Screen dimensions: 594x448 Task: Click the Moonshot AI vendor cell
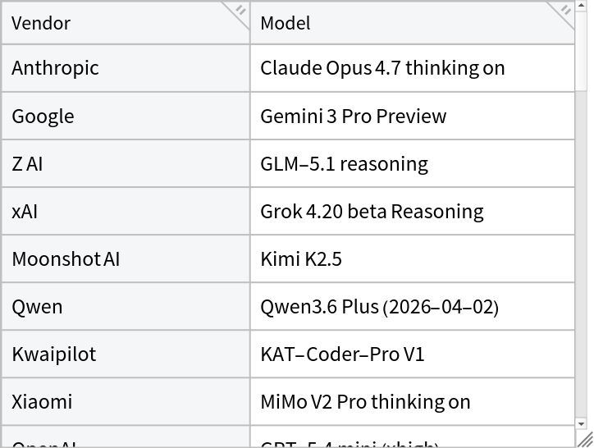[126, 258]
